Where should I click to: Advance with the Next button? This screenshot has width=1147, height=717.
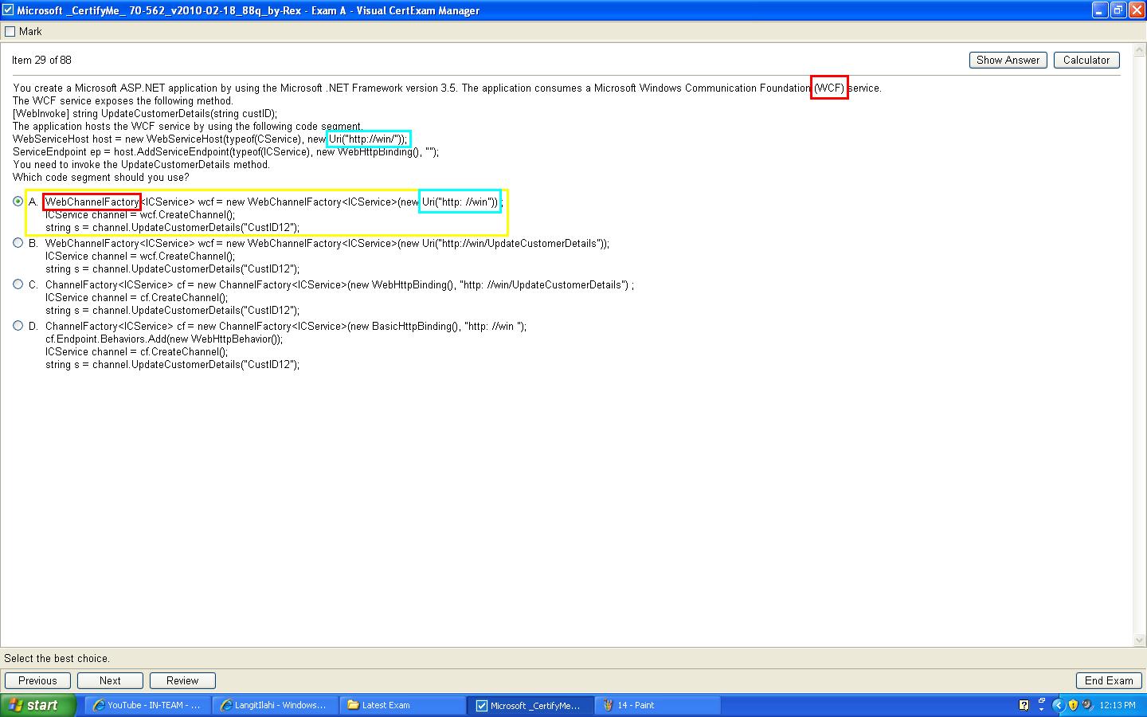[x=110, y=680]
